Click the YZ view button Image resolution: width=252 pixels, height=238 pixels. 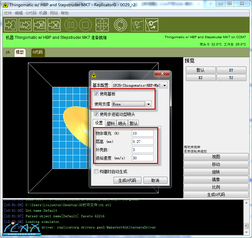tap(231, 78)
